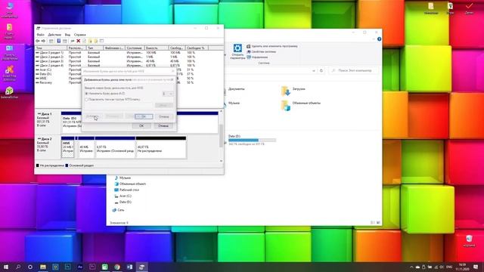Click the ENG language indicator in tray

click(449, 267)
